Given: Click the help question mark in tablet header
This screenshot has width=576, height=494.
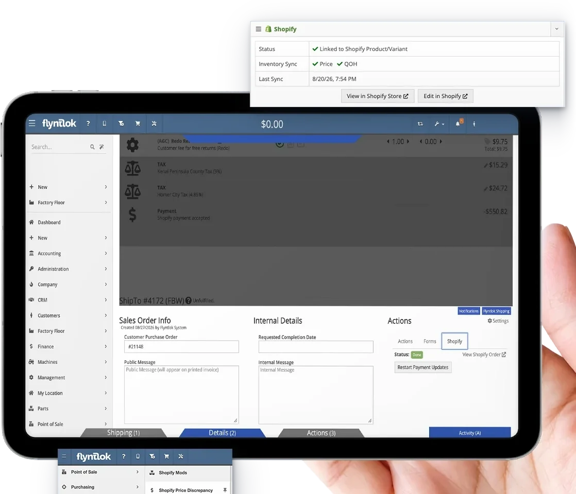Looking at the screenshot, I should coord(88,123).
